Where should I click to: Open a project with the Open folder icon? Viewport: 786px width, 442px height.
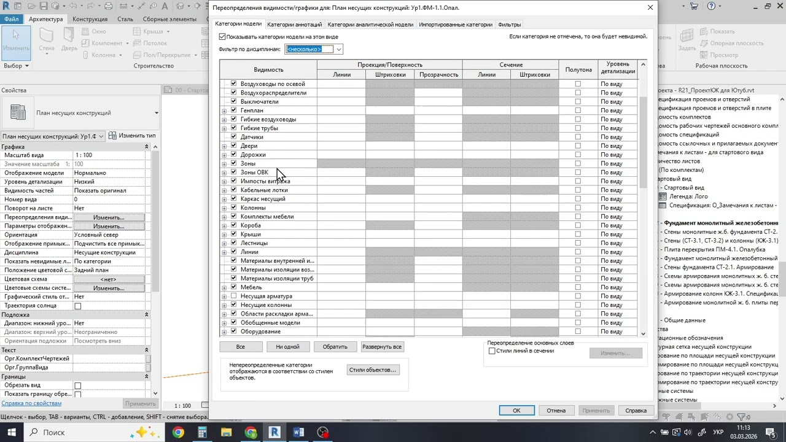(x=31, y=6)
